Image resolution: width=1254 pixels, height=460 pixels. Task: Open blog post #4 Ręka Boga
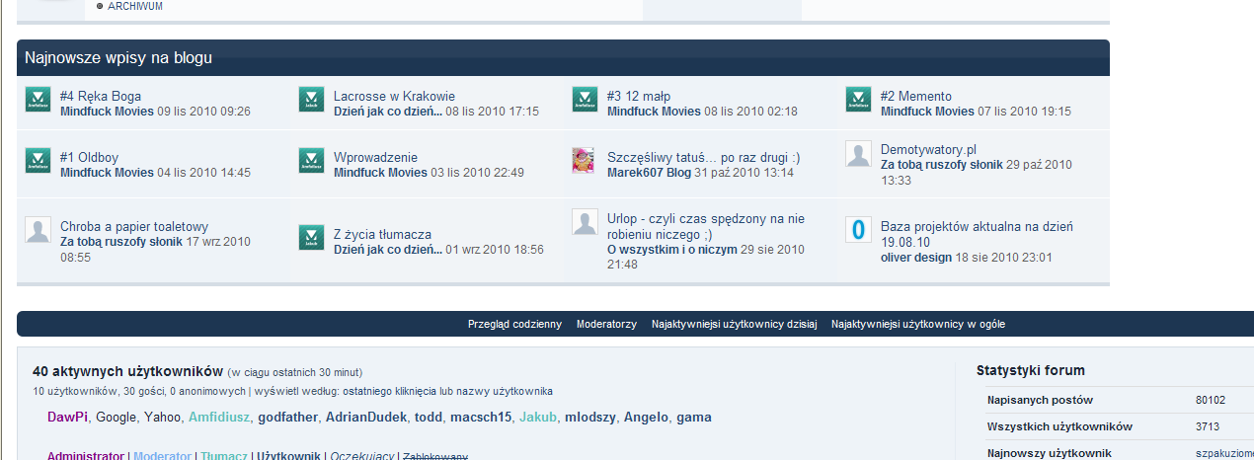[101, 96]
